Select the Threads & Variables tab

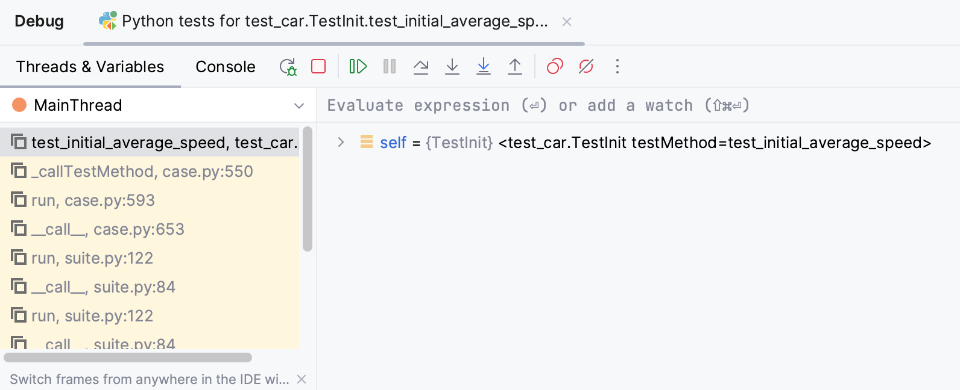(89, 67)
